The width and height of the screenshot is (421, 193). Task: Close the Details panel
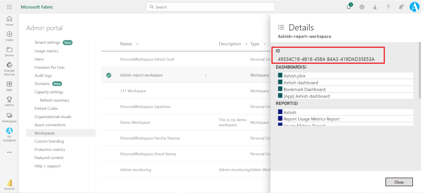coord(399,182)
